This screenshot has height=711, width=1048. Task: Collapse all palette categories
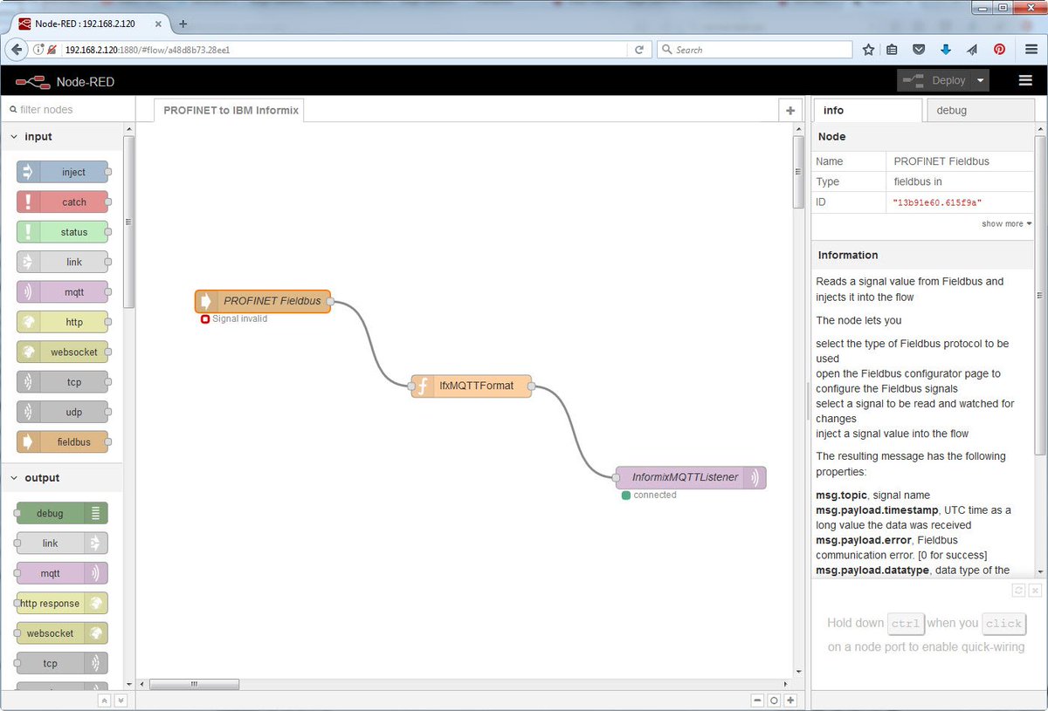[104, 701]
